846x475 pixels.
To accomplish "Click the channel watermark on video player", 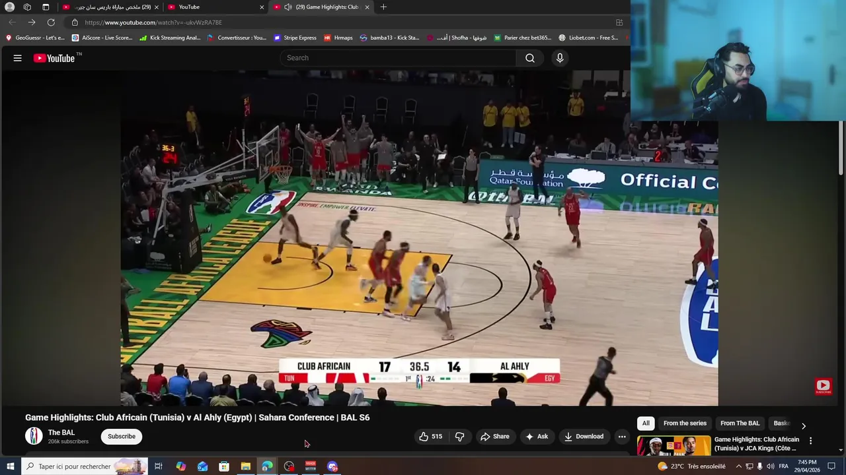I will pyautogui.click(x=823, y=387).
